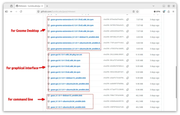This screenshot has height=115, width=180.
Task: Click package icon beside gaze_0.1.0-1~ubuntu24.04 deb
Action: 49,101
